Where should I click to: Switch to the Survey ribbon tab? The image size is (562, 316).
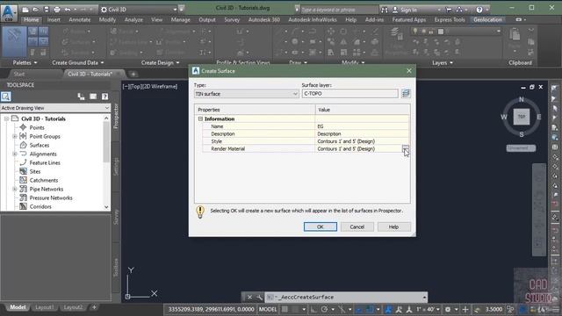232,19
